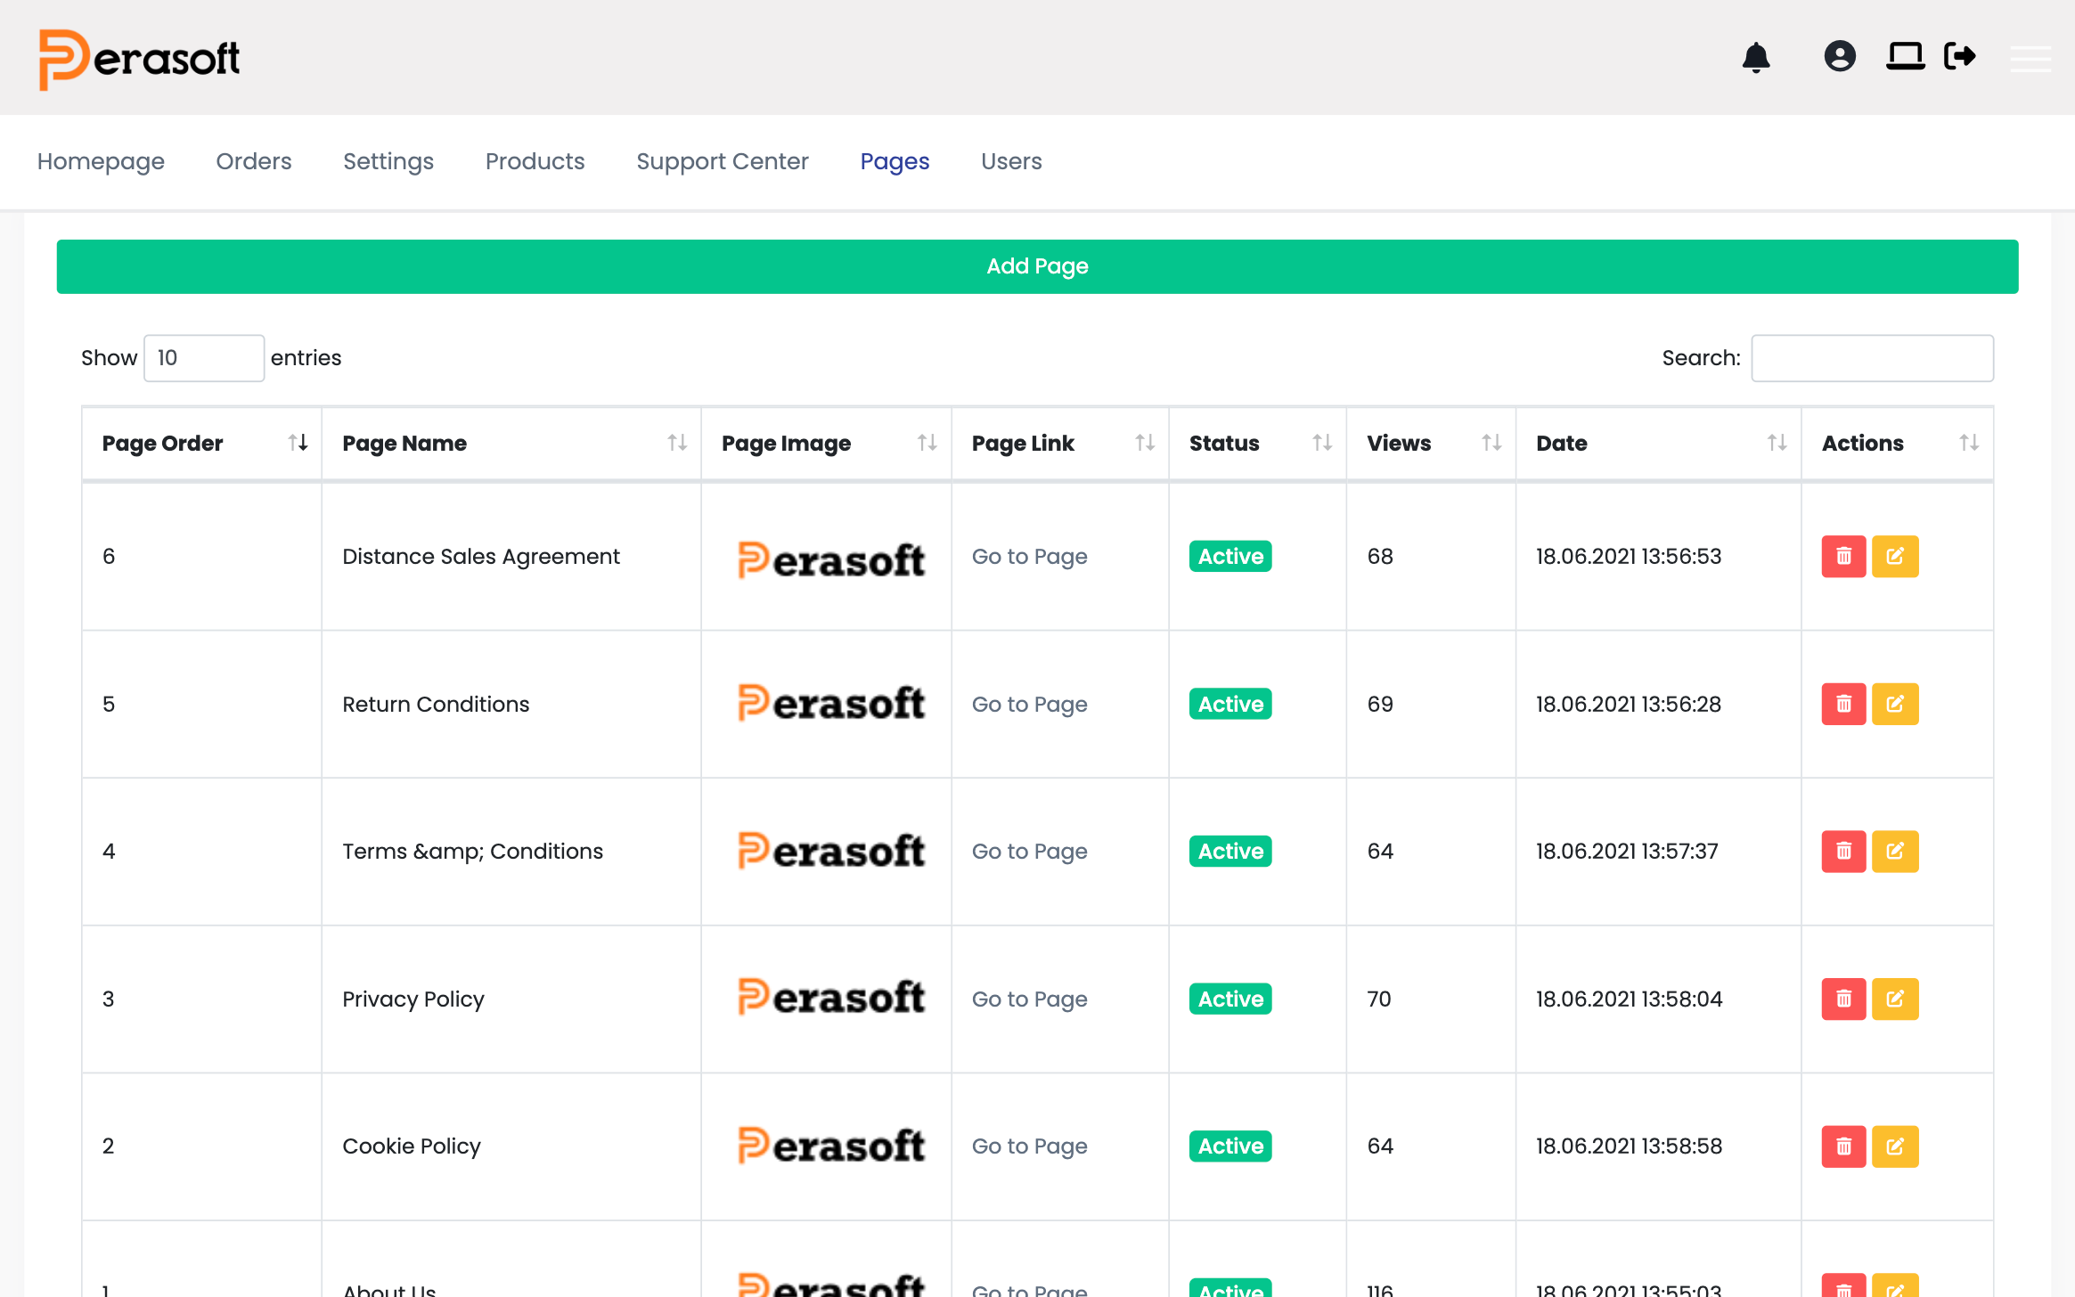
Task: Sort the table by Actions column
Action: [1898, 444]
